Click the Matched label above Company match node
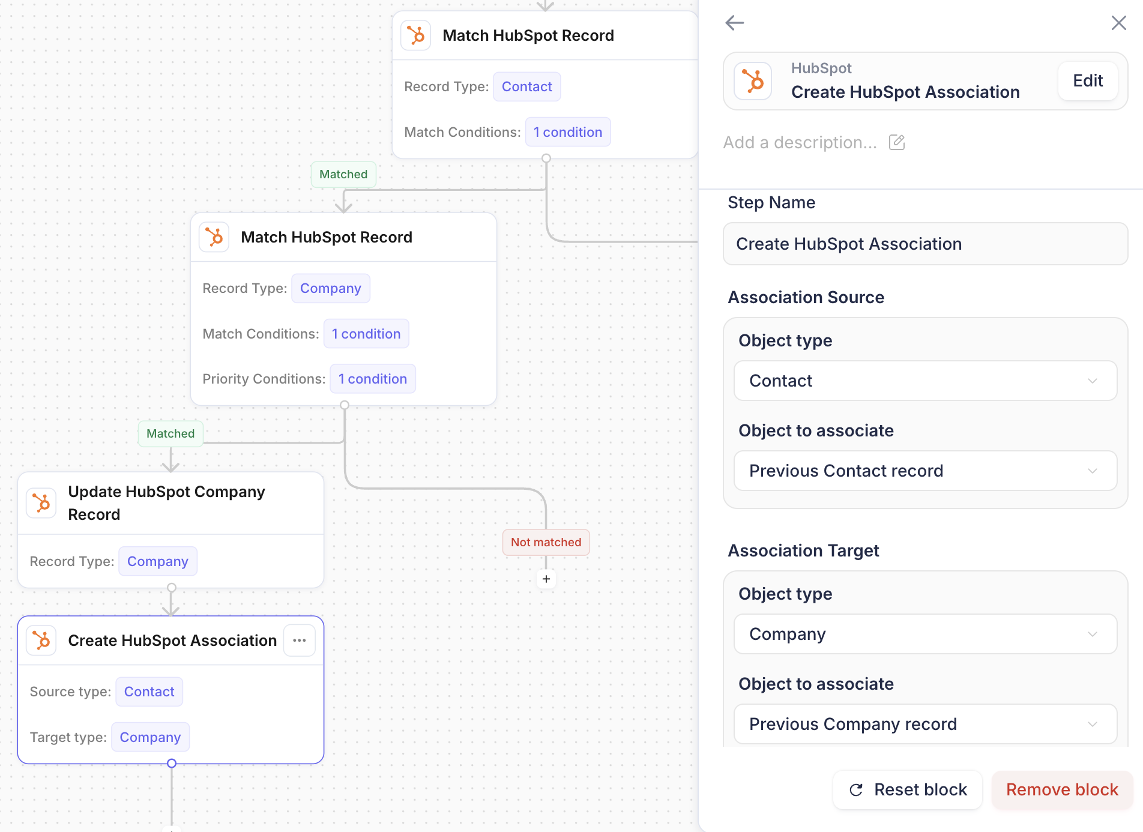 click(x=343, y=174)
